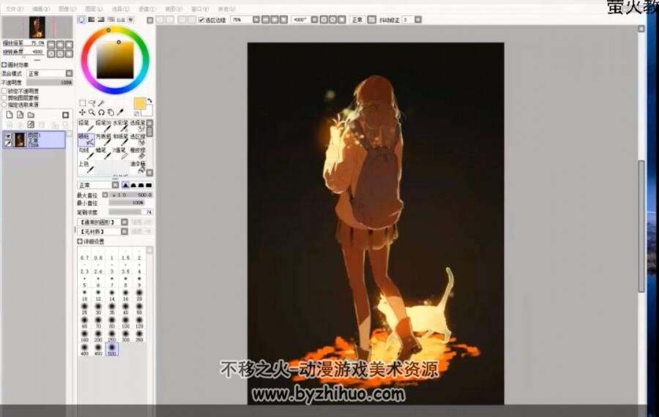This screenshot has height=417, width=659.
Task: Choose the 橡皮擦 eraser tool
Action: coord(138,153)
